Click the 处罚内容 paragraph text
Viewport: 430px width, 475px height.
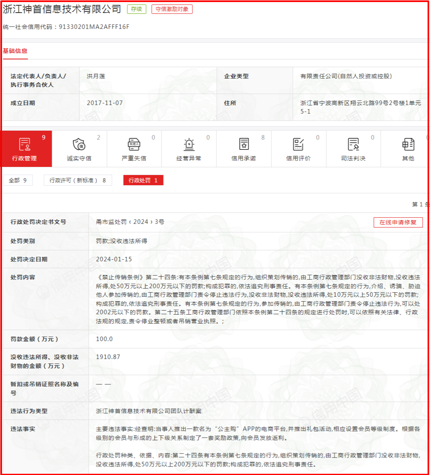[x=258, y=299]
